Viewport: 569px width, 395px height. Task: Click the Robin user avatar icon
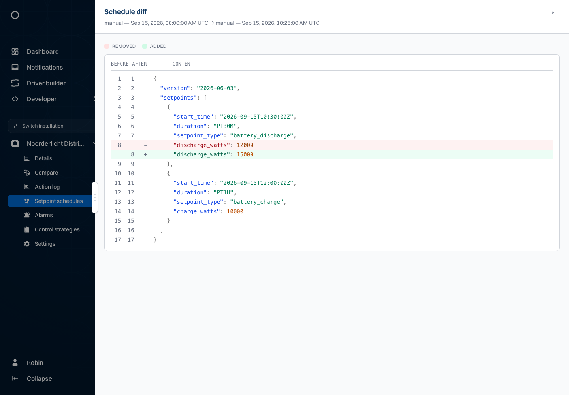[x=15, y=363]
